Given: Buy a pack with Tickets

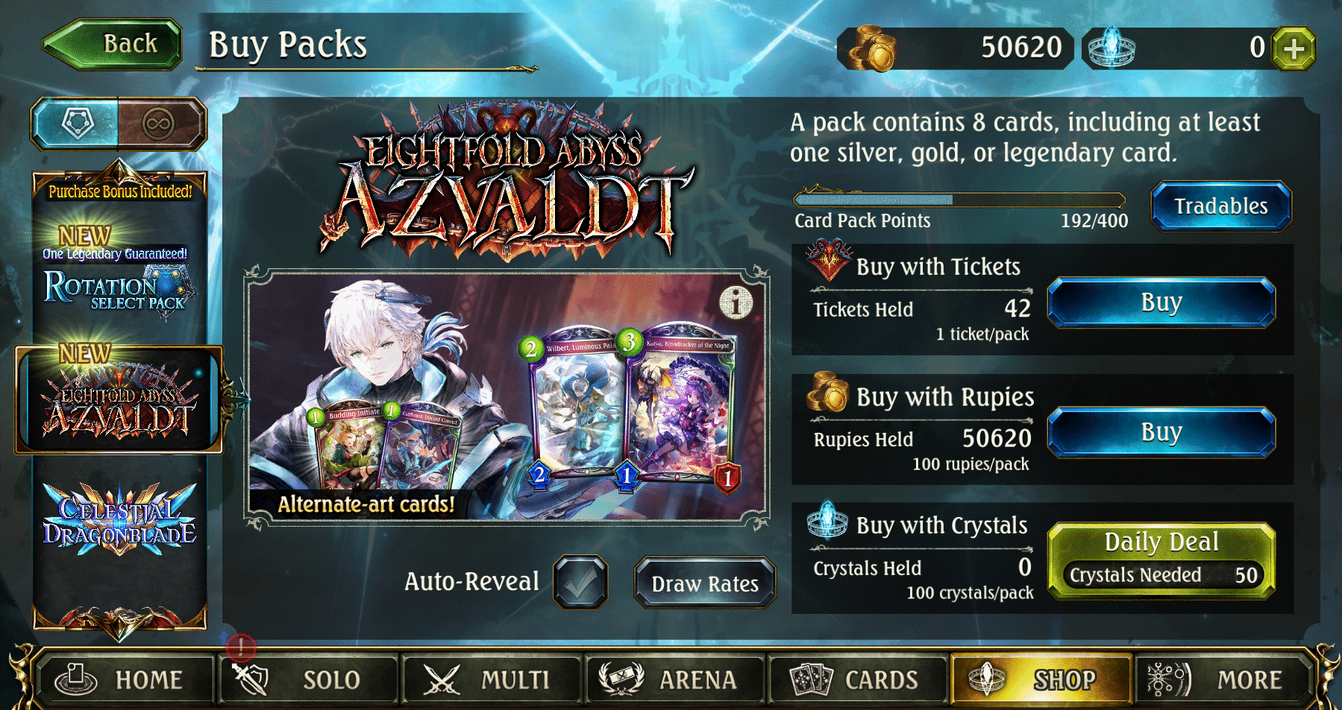Looking at the screenshot, I should (x=1161, y=302).
